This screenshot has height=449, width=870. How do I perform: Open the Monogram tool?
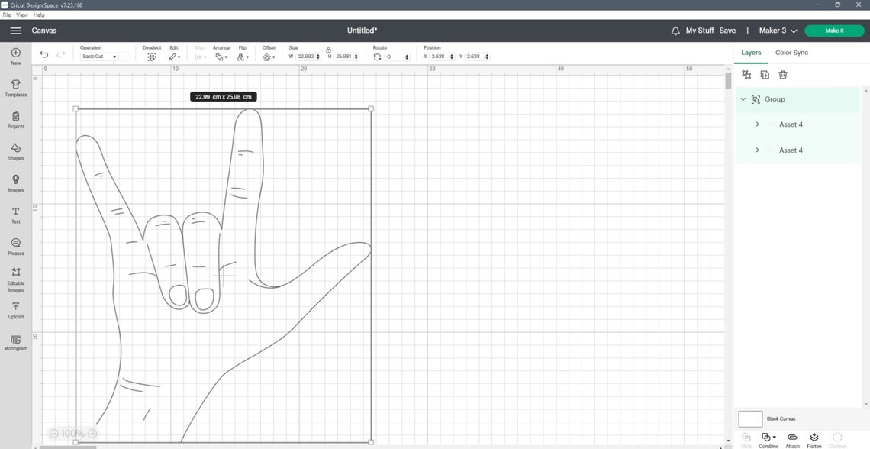tap(15, 342)
